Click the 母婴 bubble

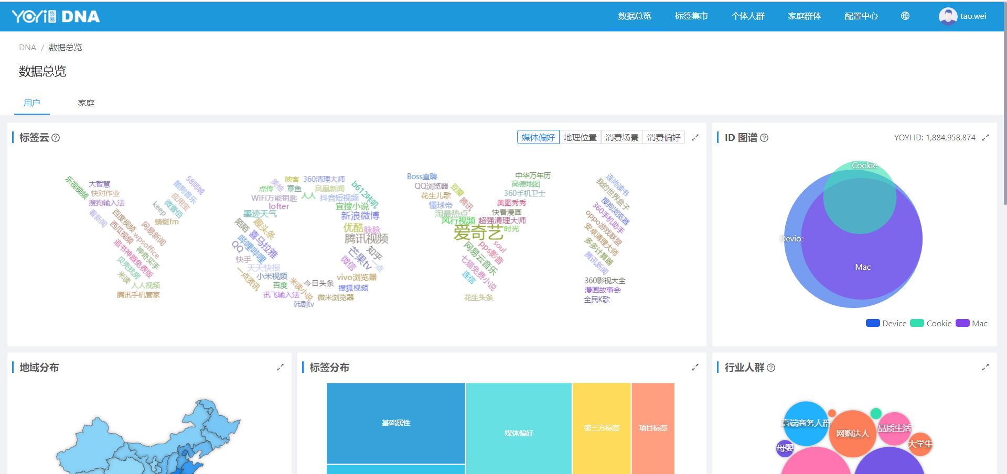[785, 448]
